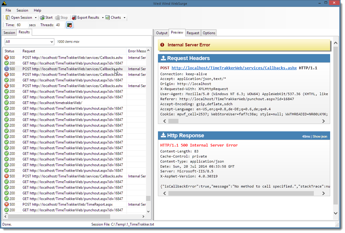Click the 48ms response time text
Image resolution: width=345 pixels, height=233 pixels.
[306, 137]
